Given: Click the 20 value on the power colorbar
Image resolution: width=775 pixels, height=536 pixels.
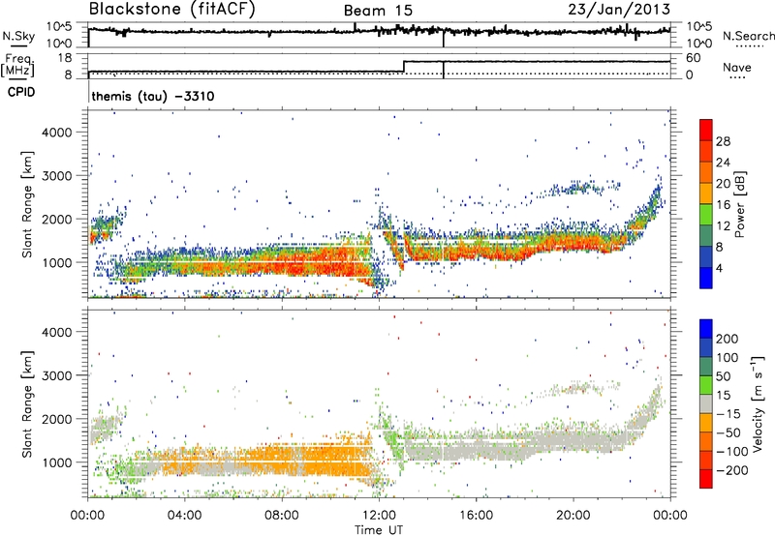Looking at the screenshot, I should (x=723, y=184).
